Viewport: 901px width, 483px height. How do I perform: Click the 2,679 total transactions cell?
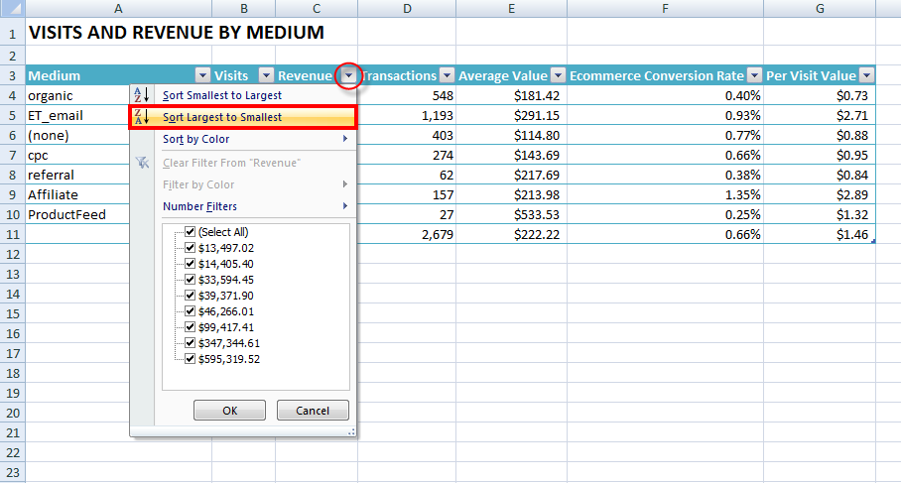(407, 234)
